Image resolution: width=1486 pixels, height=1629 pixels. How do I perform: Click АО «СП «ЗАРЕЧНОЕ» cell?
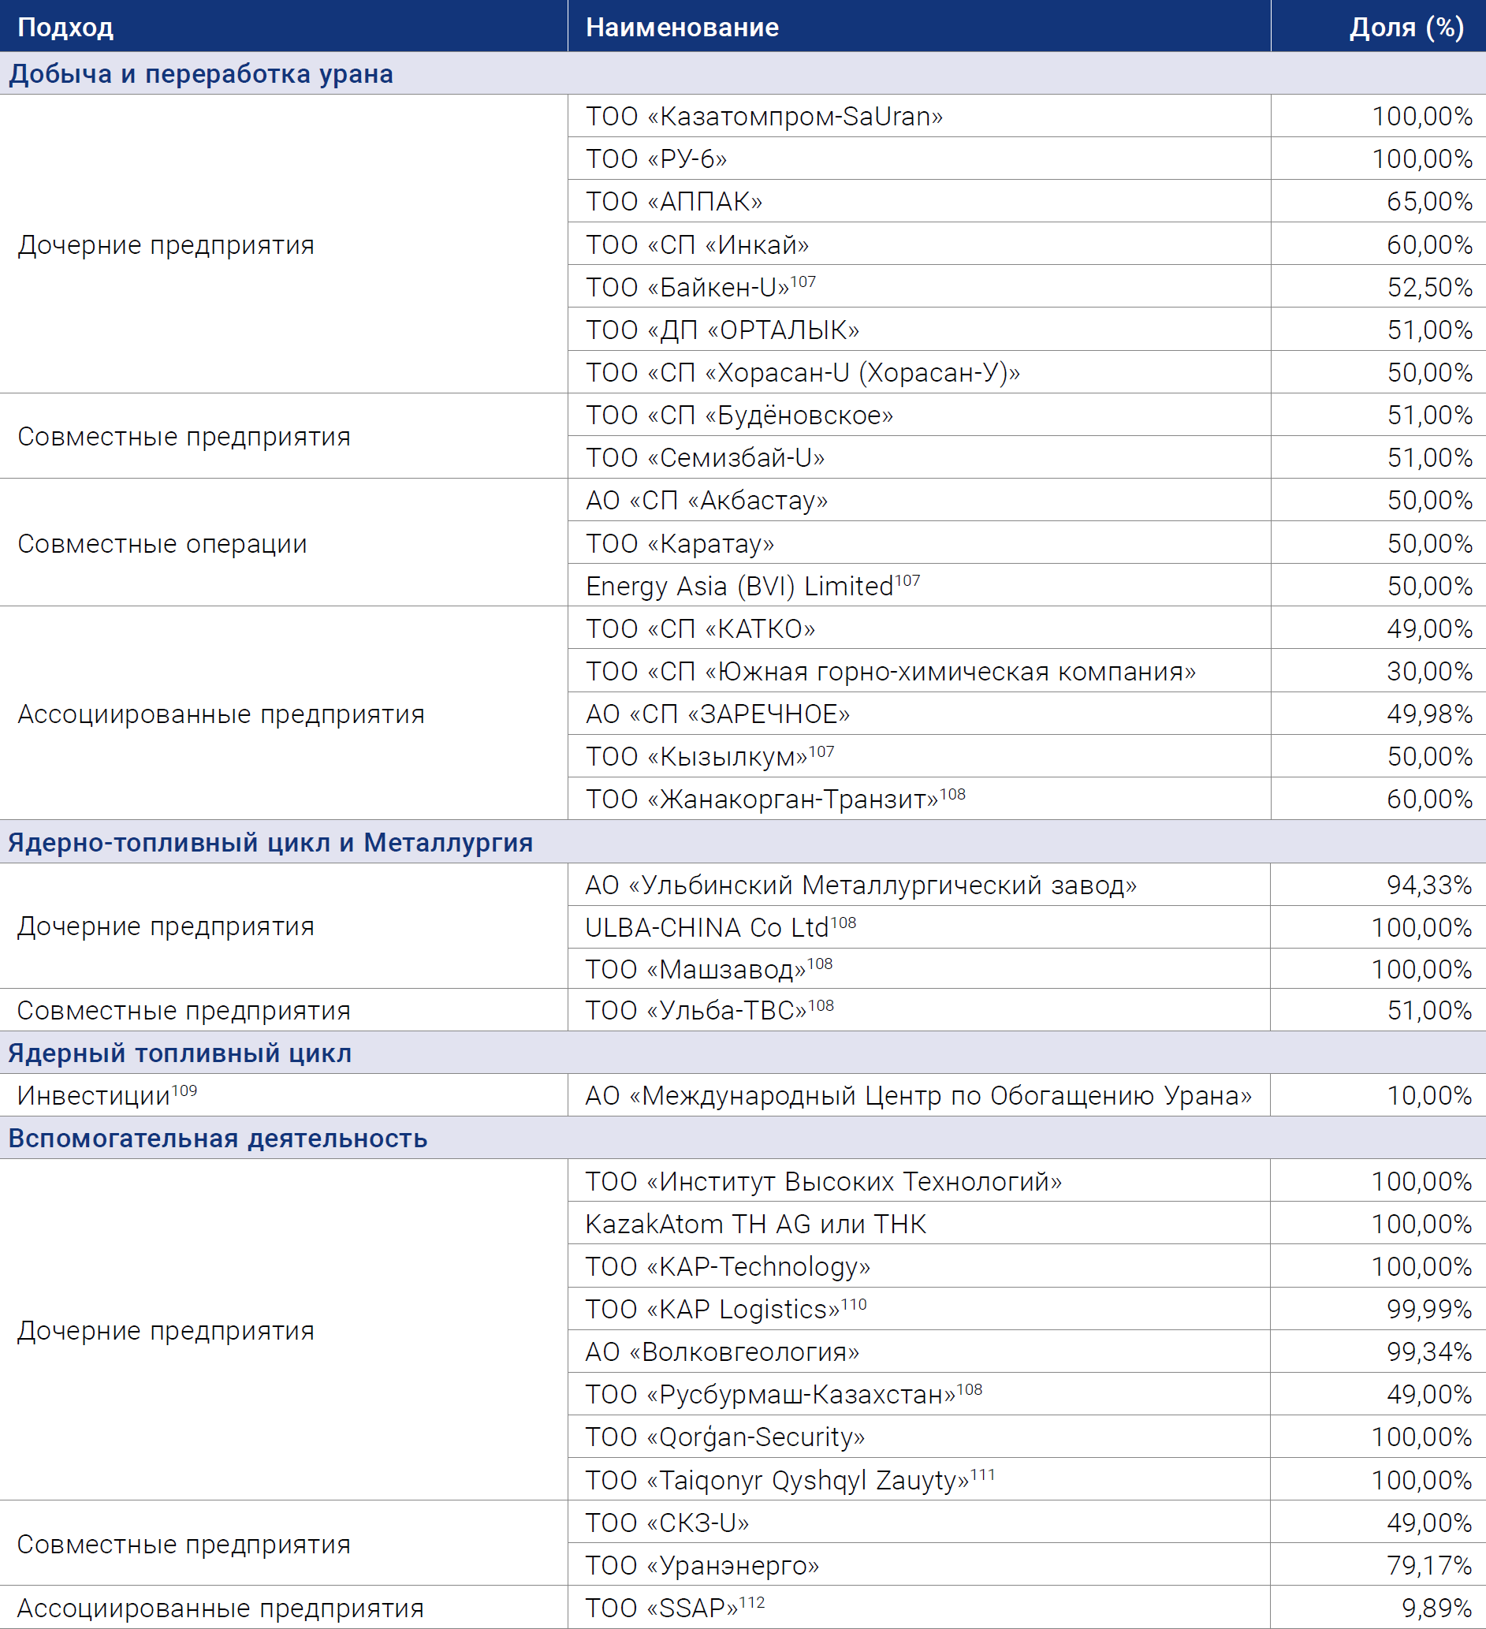point(918,714)
